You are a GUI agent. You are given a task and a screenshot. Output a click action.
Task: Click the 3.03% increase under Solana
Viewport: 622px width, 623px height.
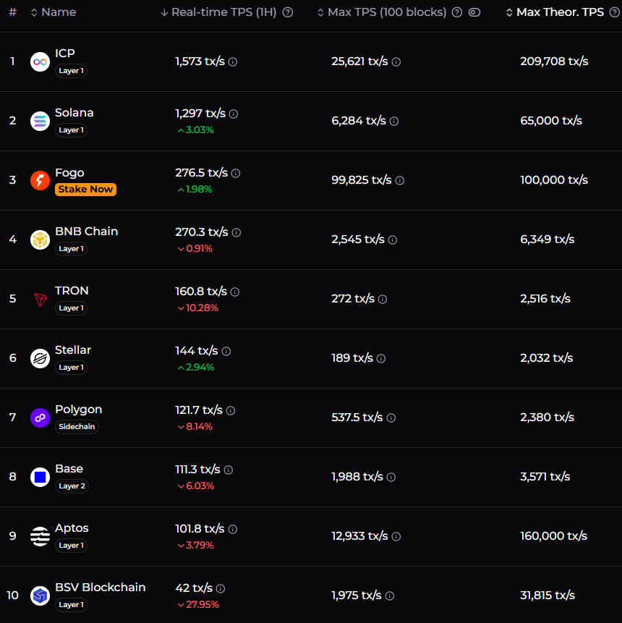tap(195, 130)
